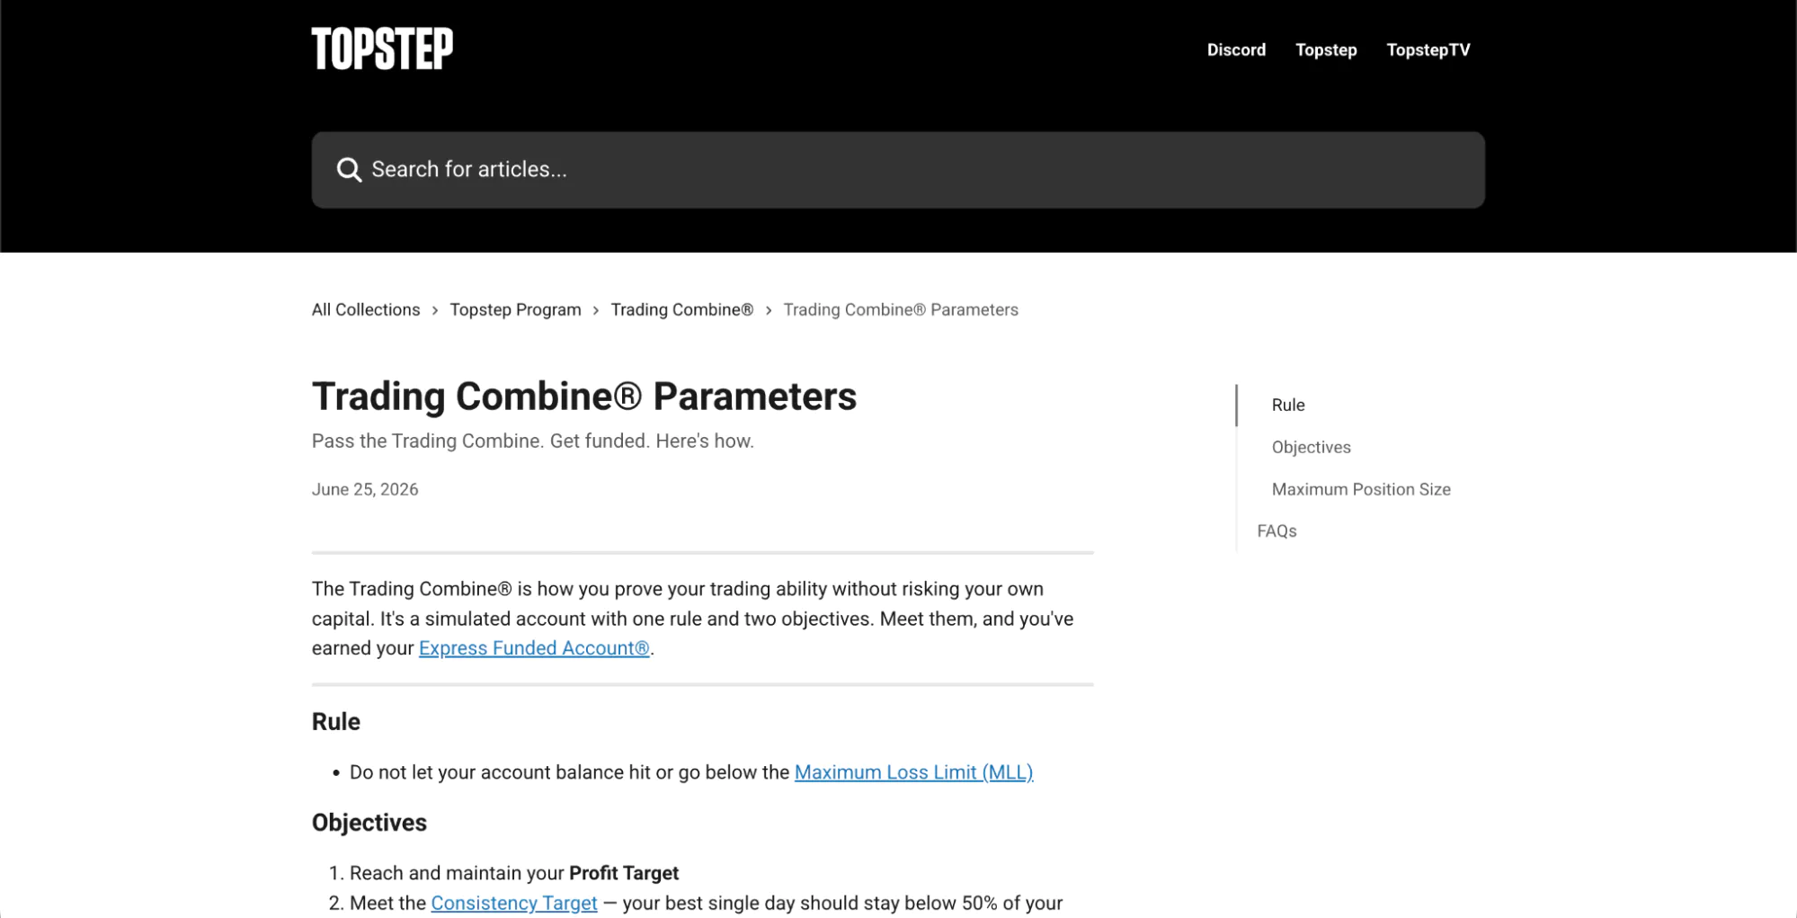Viewport: 1797px width, 918px height.
Task: Go to All Collections breadcrumb
Action: point(366,309)
